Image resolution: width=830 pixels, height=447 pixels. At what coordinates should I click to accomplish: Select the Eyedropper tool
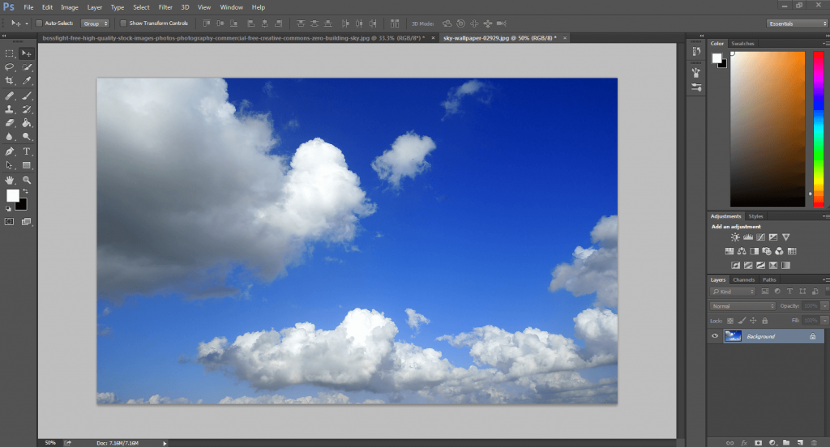click(27, 81)
